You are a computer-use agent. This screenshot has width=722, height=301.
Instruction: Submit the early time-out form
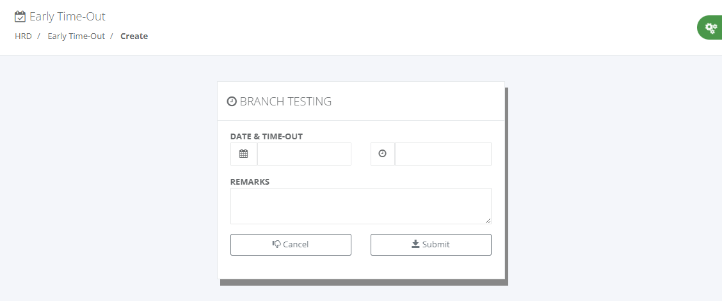[431, 245]
